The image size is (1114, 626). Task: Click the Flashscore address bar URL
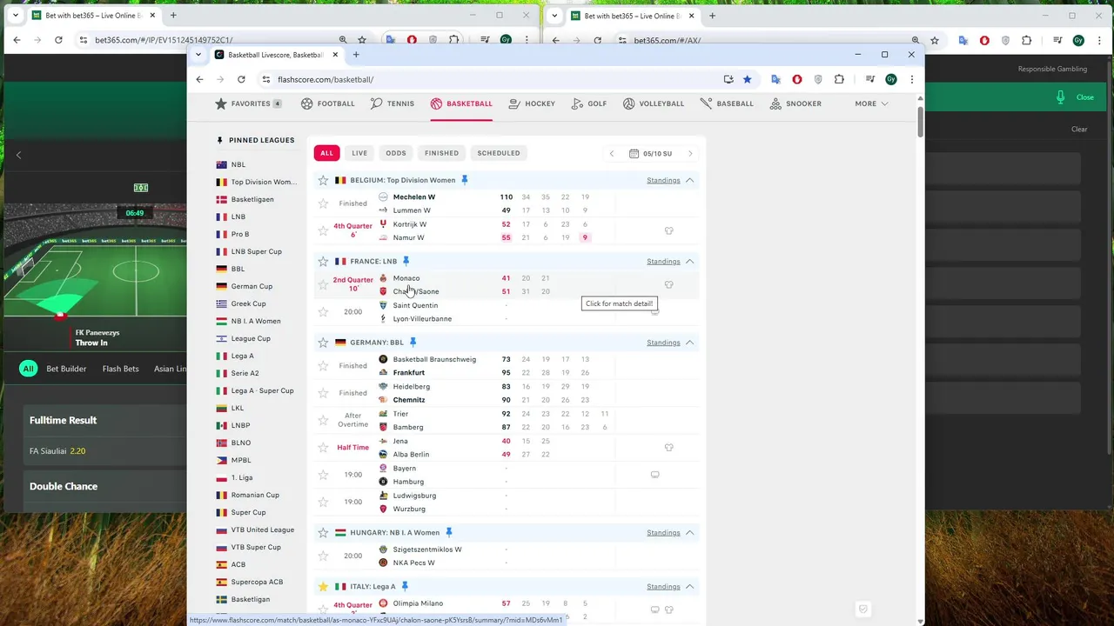(325, 79)
